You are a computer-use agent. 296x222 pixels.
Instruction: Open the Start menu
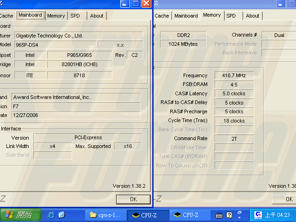coord(21,215)
